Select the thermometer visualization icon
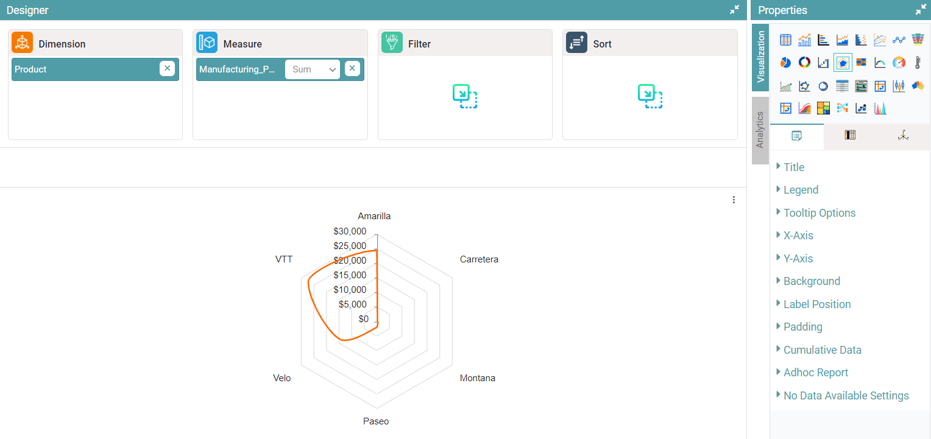This screenshot has width=931, height=439. tap(918, 63)
